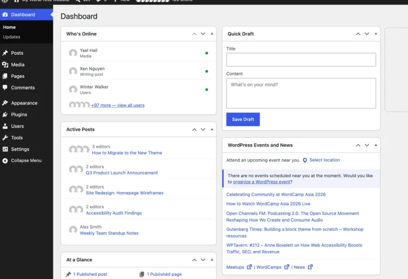The width and height of the screenshot is (408, 279).
Task: Click the Settings sliders icon
Action: (x=5, y=149)
